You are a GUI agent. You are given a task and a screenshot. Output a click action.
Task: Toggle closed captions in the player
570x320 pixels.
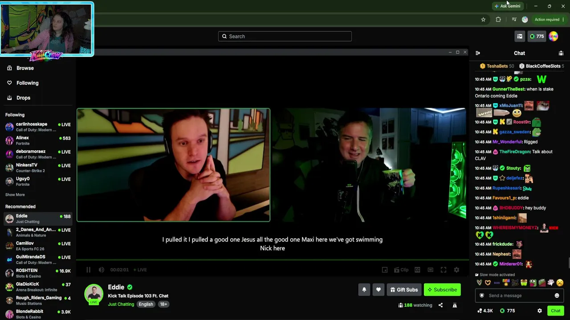click(417, 270)
